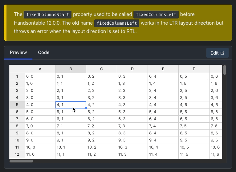The width and height of the screenshot is (236, 172).
Task: Click cell containing "5, 5"
Action: point(194,112)
